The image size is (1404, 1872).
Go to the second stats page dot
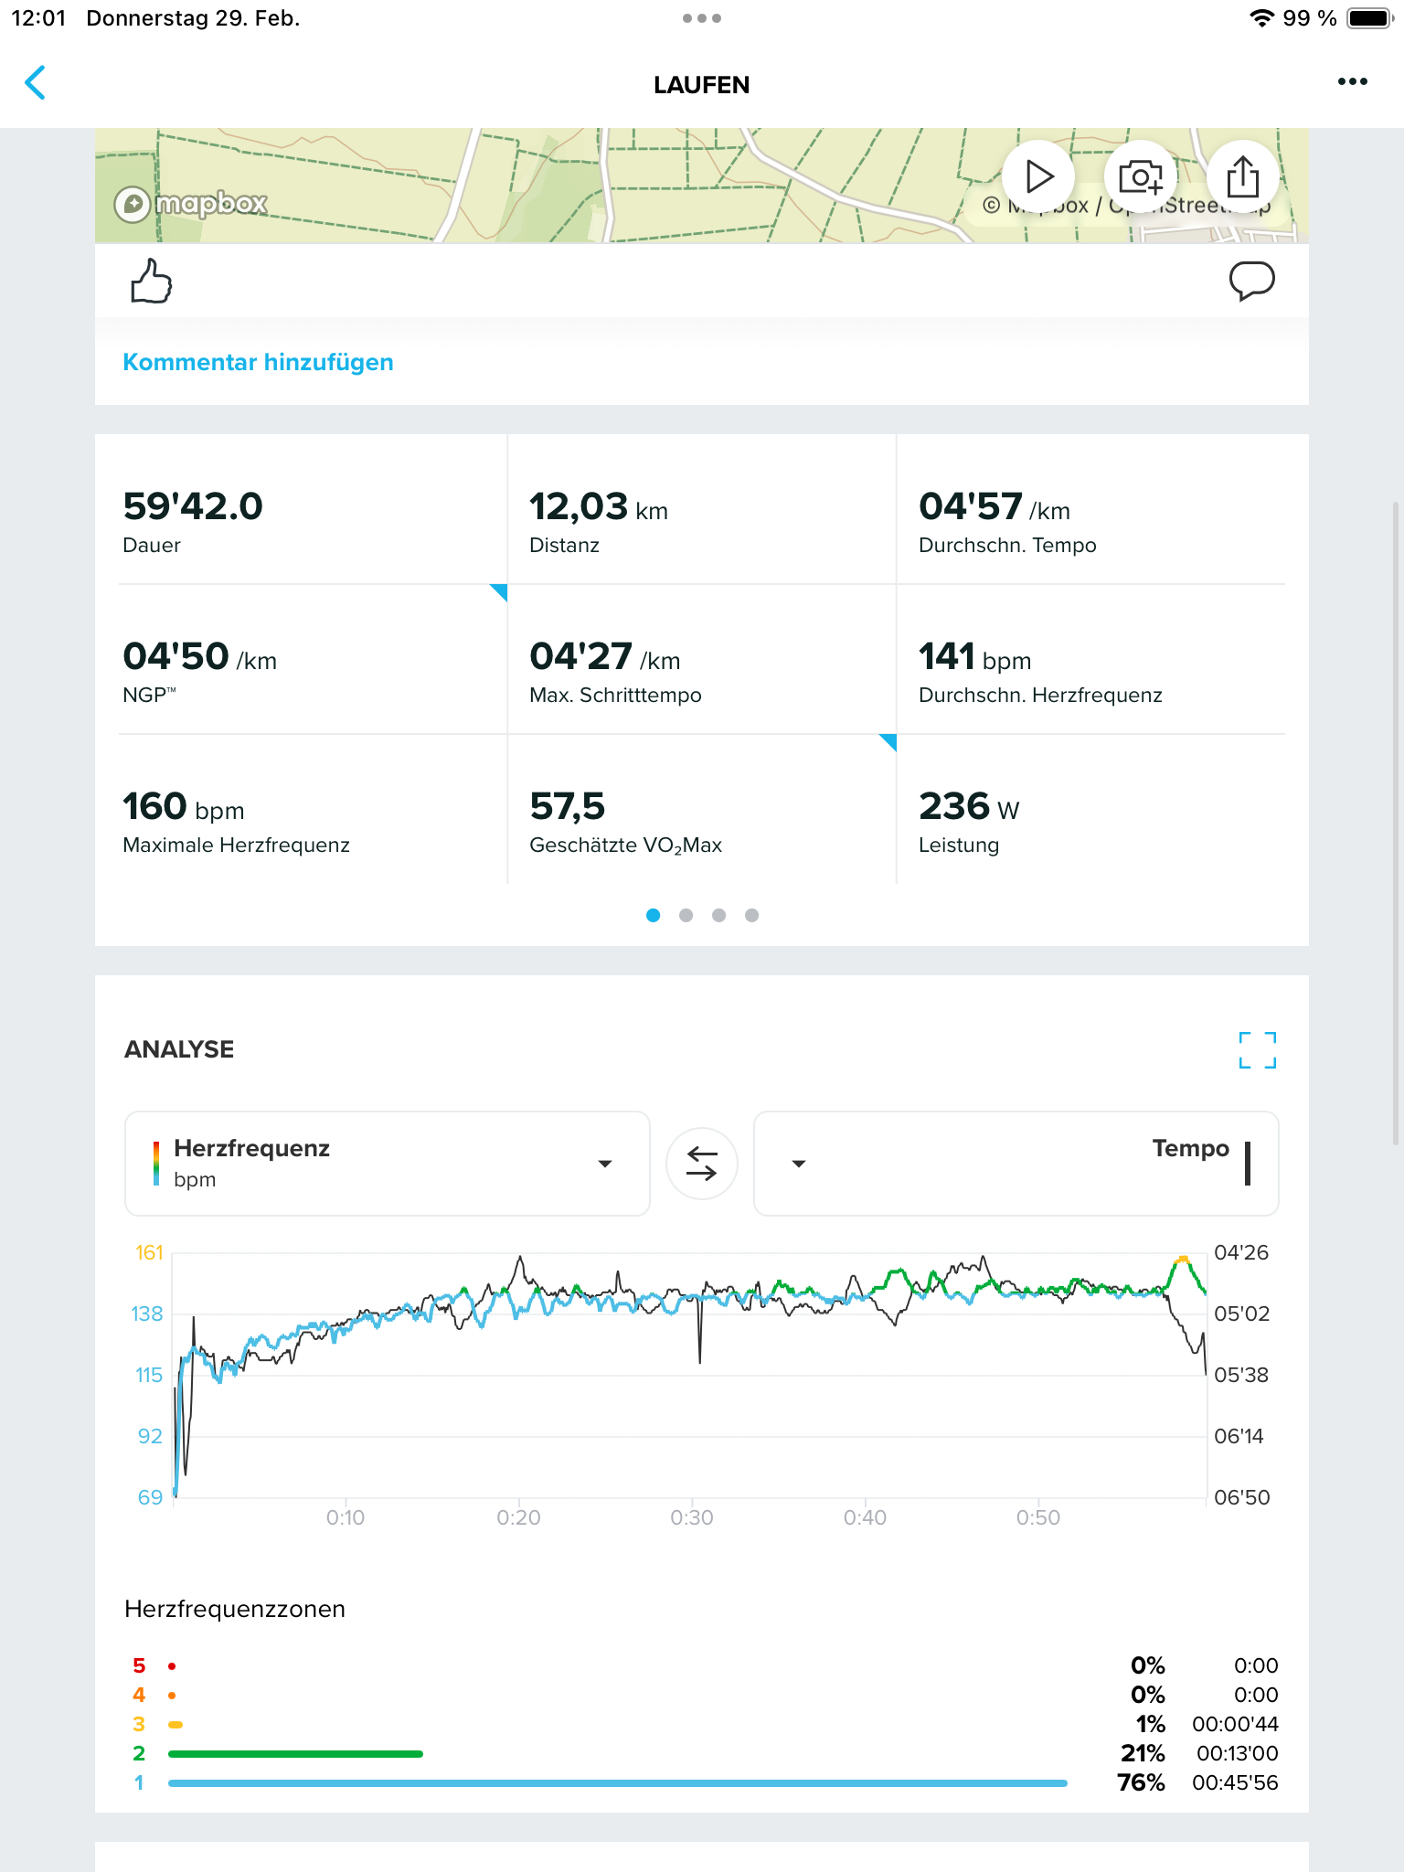pyautogui.click(x=686, y=915)
